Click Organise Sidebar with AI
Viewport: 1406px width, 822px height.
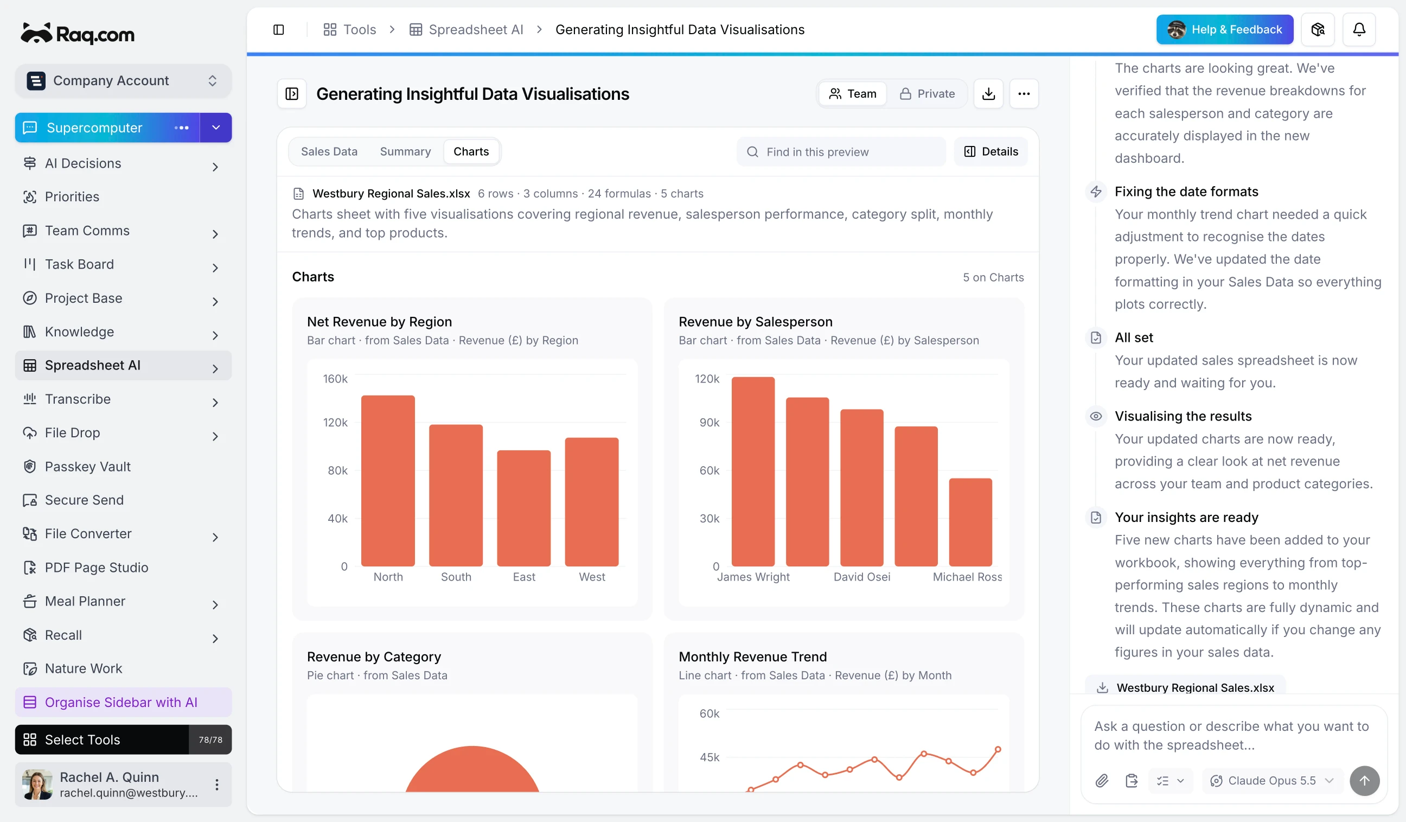tap(123, 702)
